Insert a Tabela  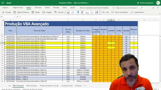coord(36,12)
